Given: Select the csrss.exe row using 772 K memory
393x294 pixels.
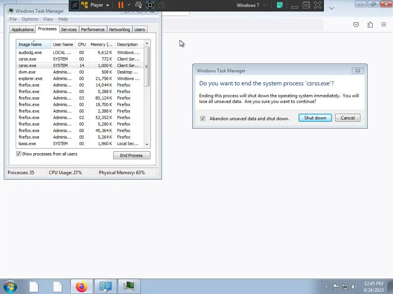Looking at the screenshot, I should tap(80, 59).
